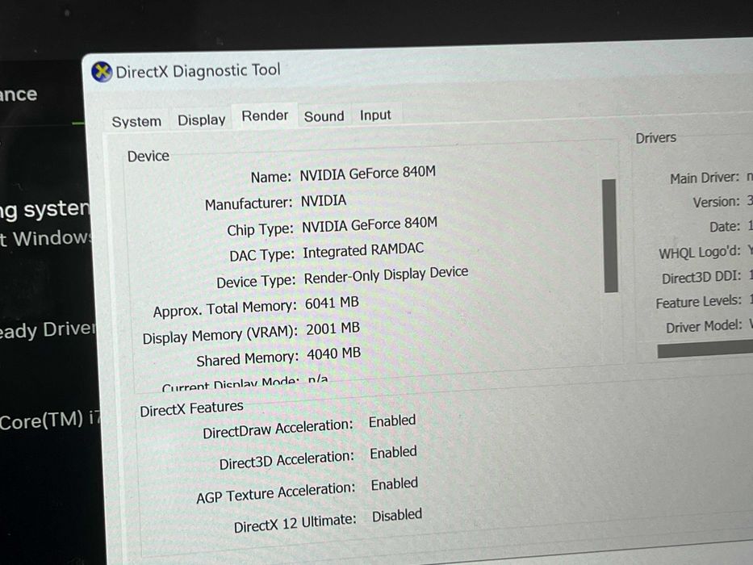Open the Input tab
The width and height of the screenshot is (753, 565).
[x=375, y=115]
